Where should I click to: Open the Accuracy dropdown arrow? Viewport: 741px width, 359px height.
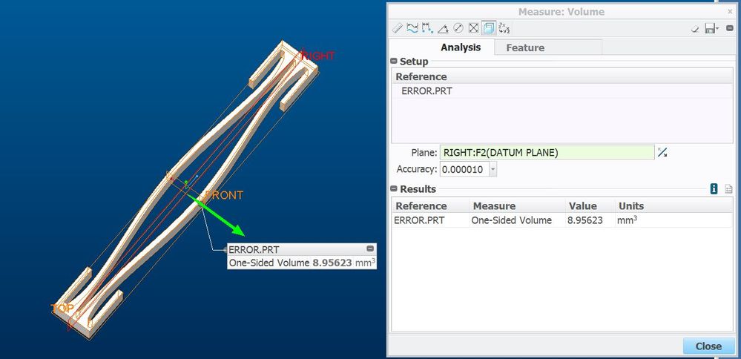pyautogui.click(x=493, y=169)
